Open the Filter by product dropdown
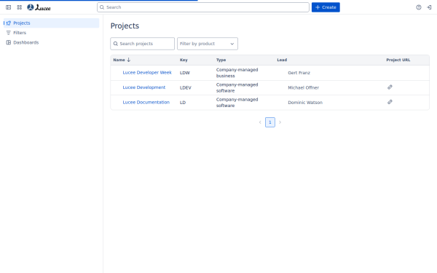Viewport: 437px width, 273px height. pos(208,44)
